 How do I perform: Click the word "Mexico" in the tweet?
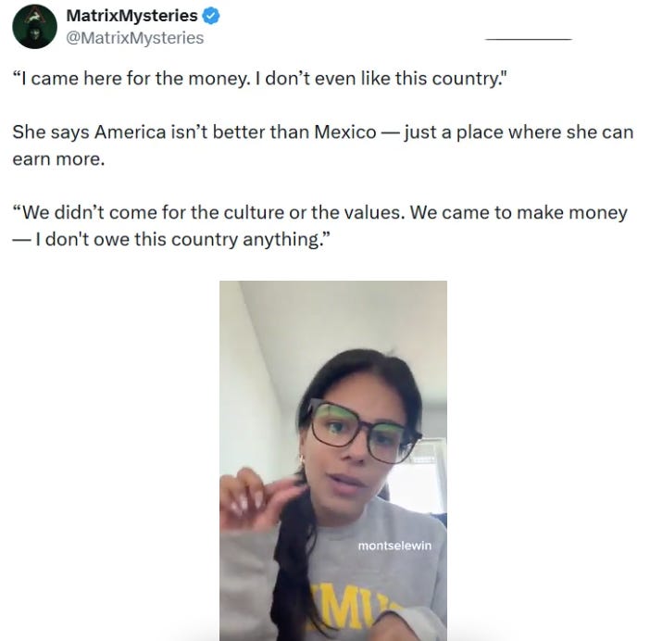[x=345, y=132]
